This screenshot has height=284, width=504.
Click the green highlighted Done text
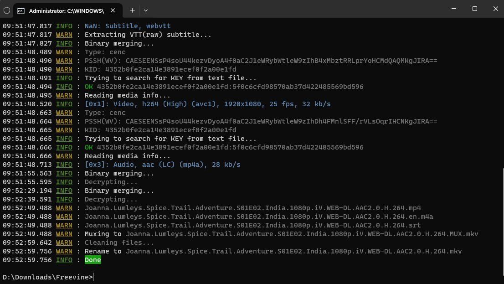(93, 260)
